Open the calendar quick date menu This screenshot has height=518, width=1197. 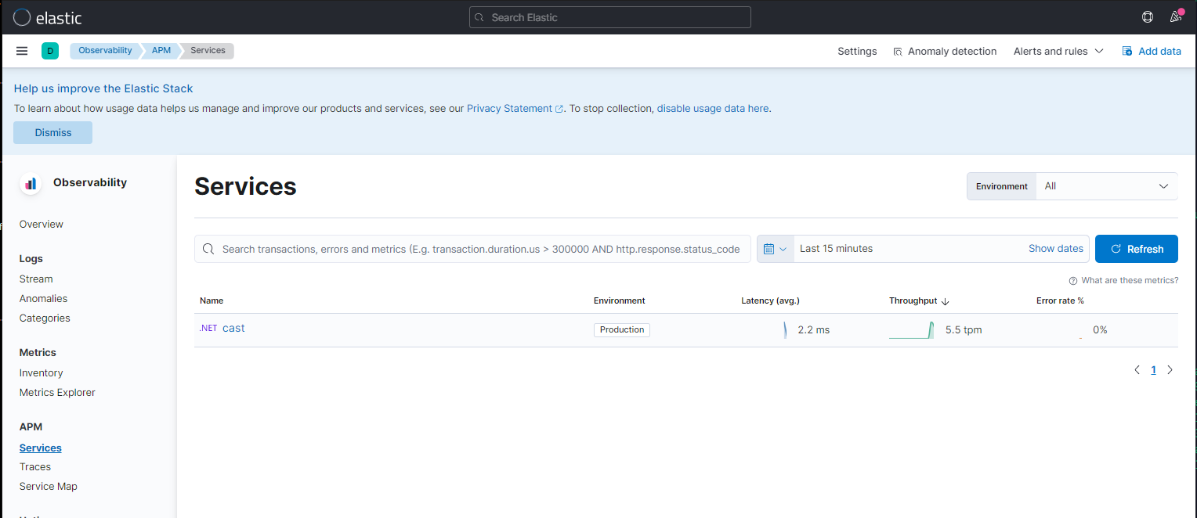coord(775,249)
